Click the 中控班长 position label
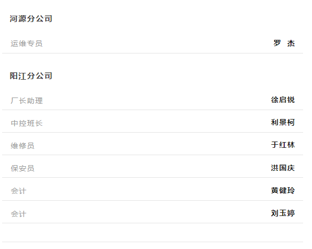 (x=27, y=123)
